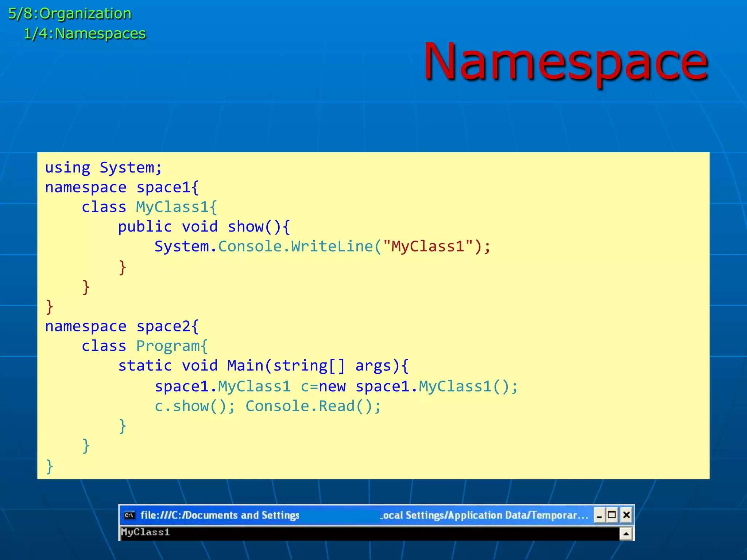The width and height of the screenshot is (747, 560).
Task: Minimize the console output window
Action: pos(599,516)
